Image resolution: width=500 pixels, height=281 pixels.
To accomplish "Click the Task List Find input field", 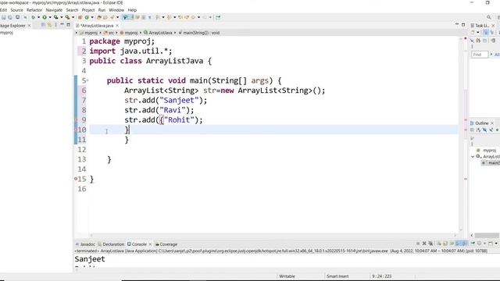I will 480,55.
